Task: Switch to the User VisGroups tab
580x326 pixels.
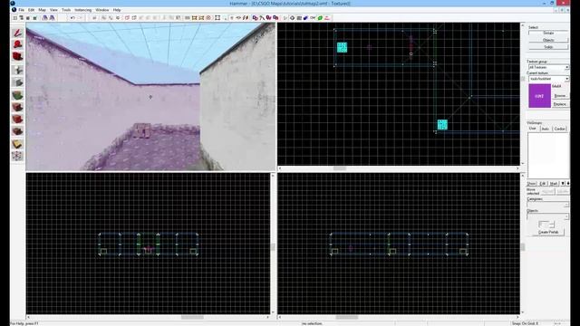Action: pos(532,129)
